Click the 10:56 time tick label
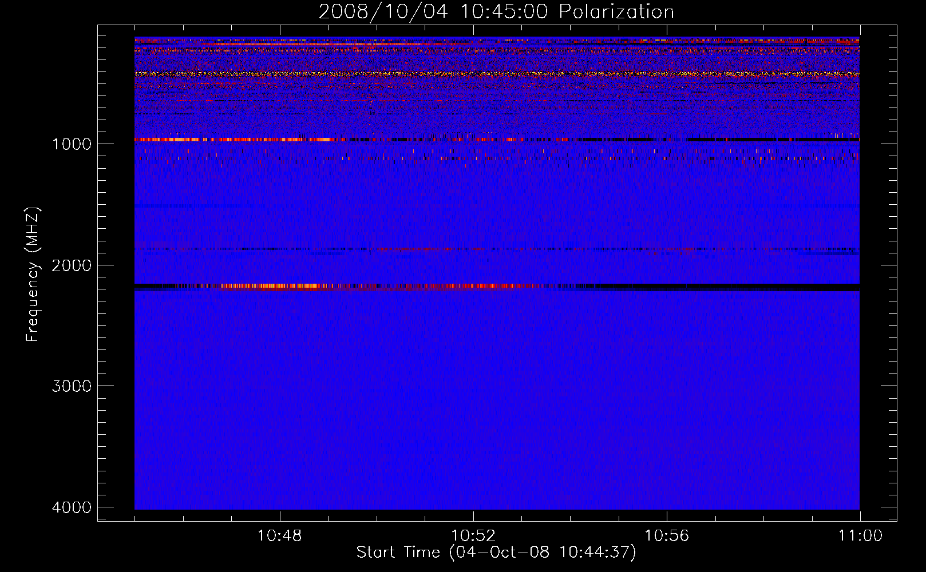926x572 pixels. tap(667, 536)
